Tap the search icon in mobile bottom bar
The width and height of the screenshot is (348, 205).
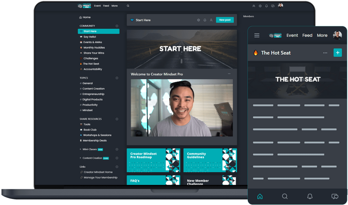pyautogui.click(x=285, y=196)
